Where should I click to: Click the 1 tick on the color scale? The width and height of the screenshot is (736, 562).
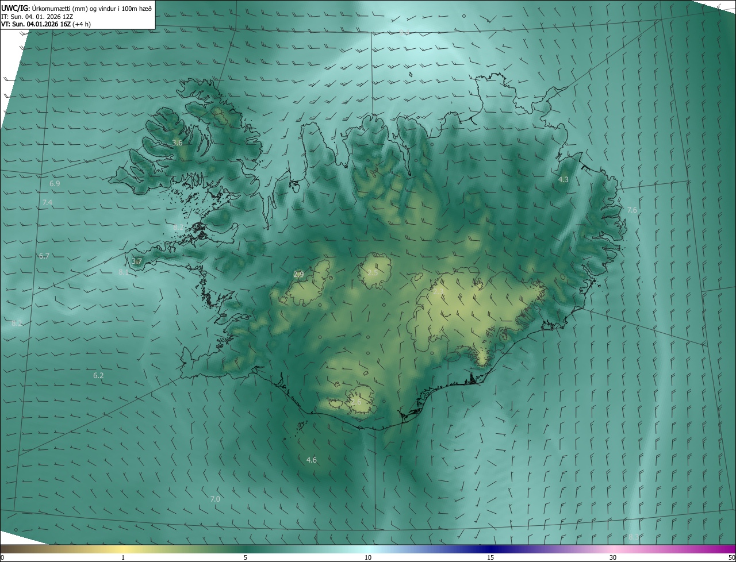click(123, 557)
